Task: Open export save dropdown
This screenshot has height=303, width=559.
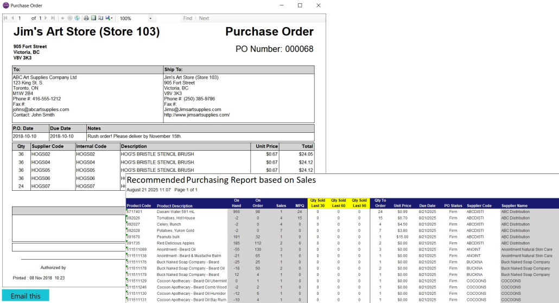Action: click(x=109, y=18)
